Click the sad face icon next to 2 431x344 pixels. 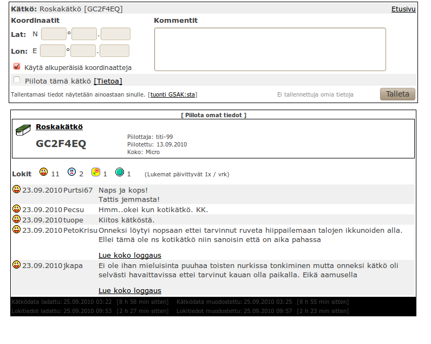pos(71,173)
